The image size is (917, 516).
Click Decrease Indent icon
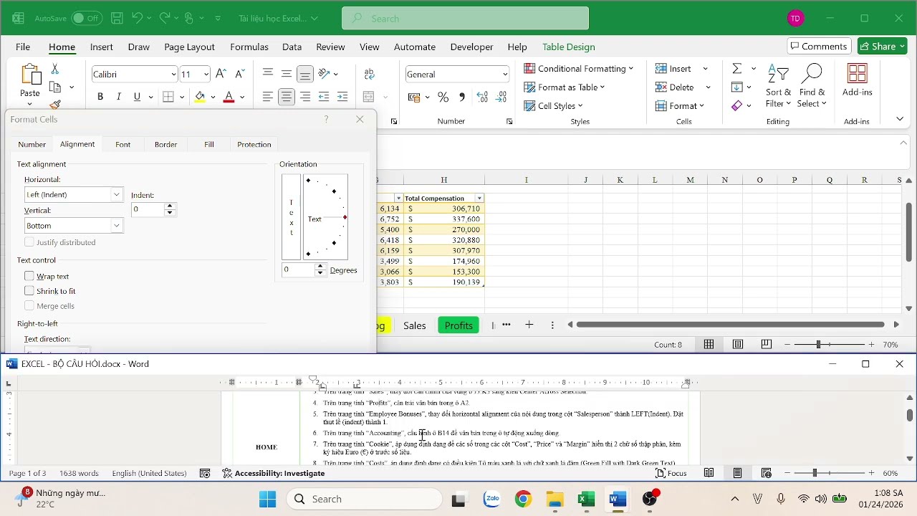[324, 97]
